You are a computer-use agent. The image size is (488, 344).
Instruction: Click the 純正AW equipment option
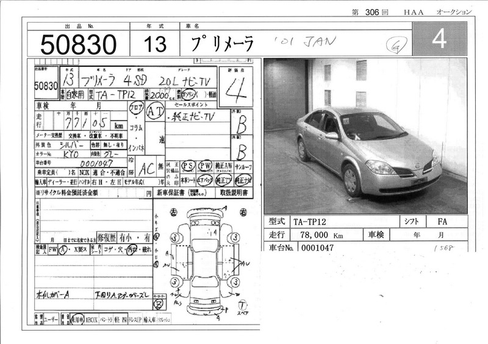click(x=224, y=166)
